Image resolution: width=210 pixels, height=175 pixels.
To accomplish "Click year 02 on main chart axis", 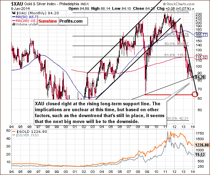I will (x=84, y=127).
